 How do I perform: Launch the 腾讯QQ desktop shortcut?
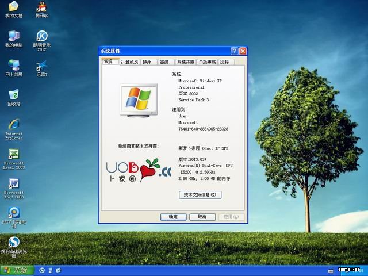point(42,9)
